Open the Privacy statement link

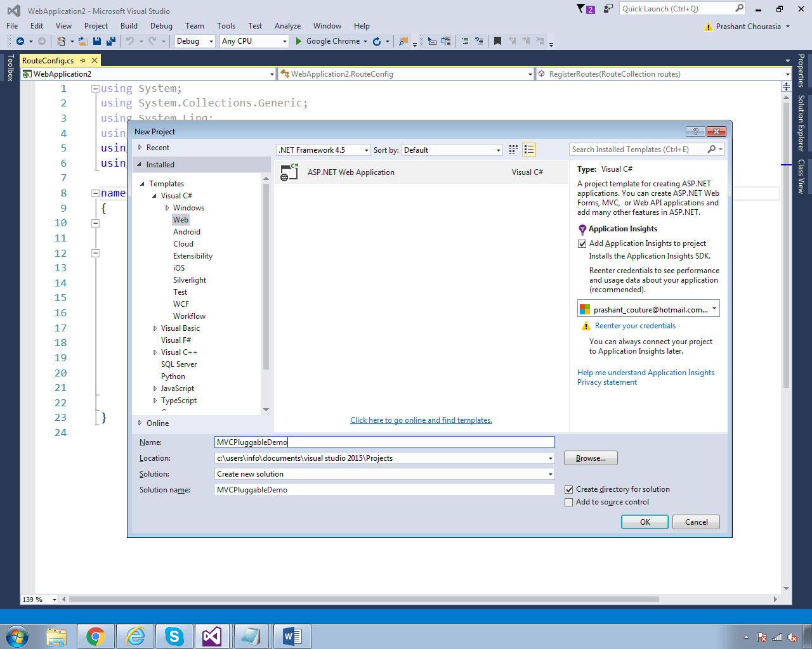click(x=607, y=382)
